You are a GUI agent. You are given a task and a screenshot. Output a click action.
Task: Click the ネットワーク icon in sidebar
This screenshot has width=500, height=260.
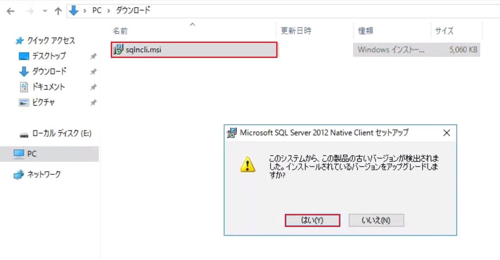pyautogui.click(x=19, y=175)
